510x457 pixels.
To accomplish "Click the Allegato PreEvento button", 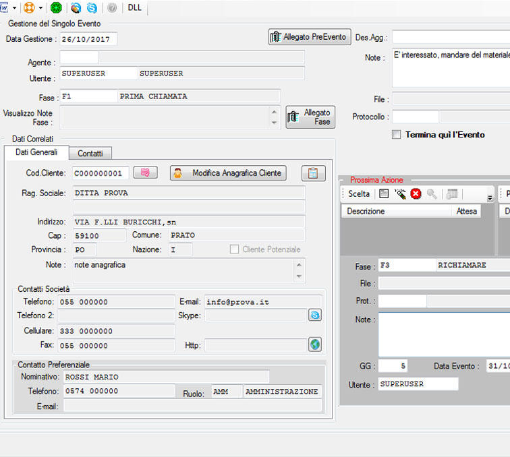I will [310, 36].
